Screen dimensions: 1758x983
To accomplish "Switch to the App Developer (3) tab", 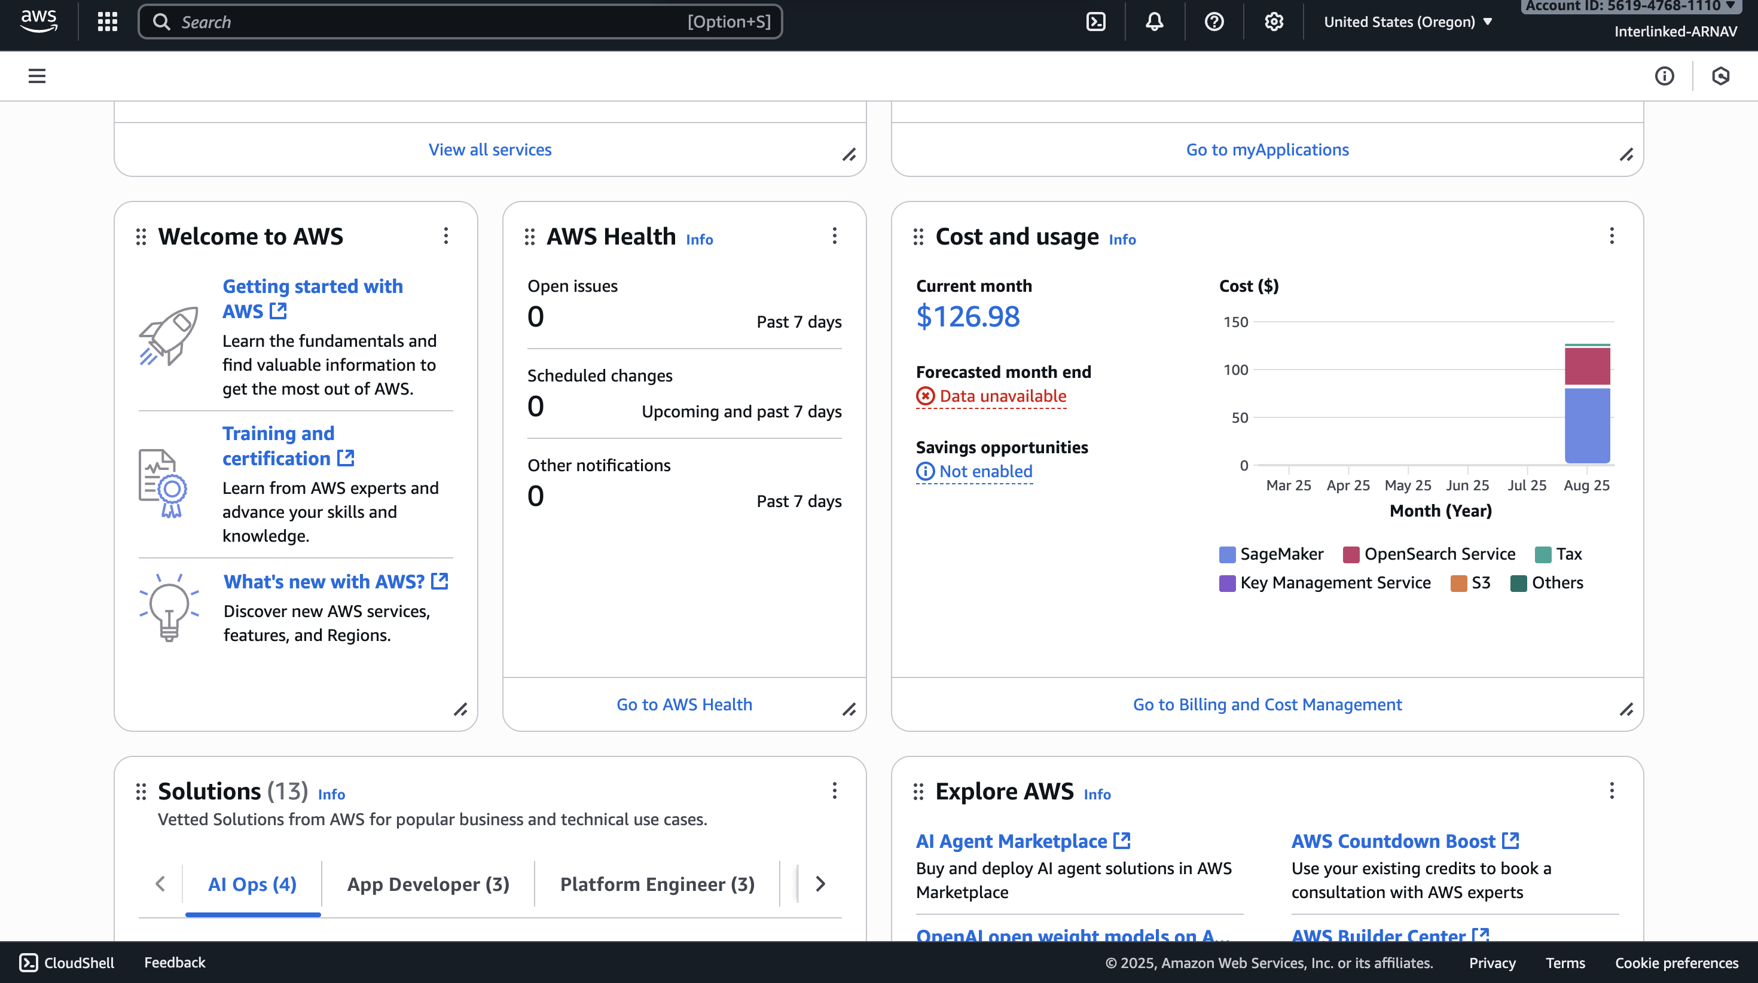I will tap(428, 884).
